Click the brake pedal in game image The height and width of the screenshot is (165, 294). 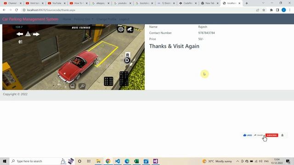(108, 82)
